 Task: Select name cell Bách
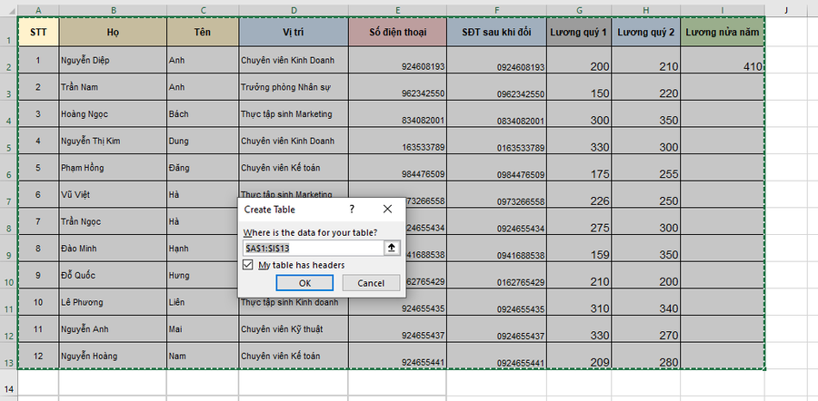point(203,113)
